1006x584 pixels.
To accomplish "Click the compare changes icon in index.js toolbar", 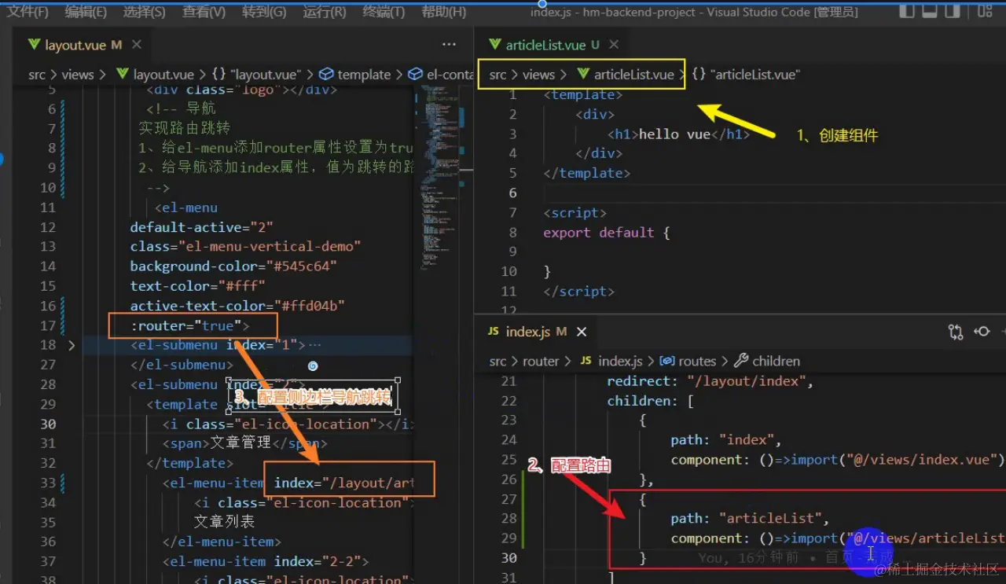I will 956,332.
